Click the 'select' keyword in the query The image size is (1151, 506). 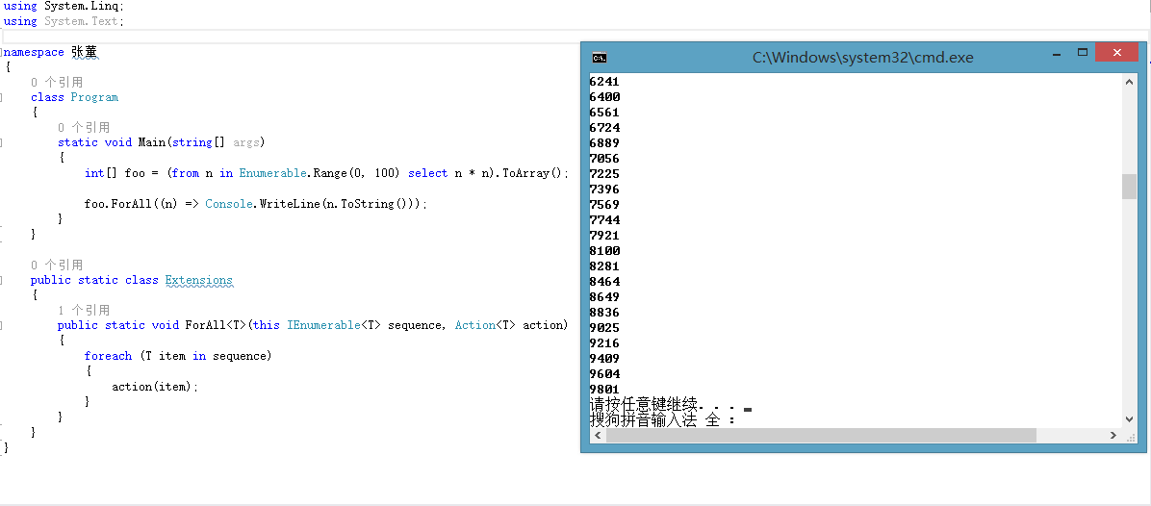(428, 173)
